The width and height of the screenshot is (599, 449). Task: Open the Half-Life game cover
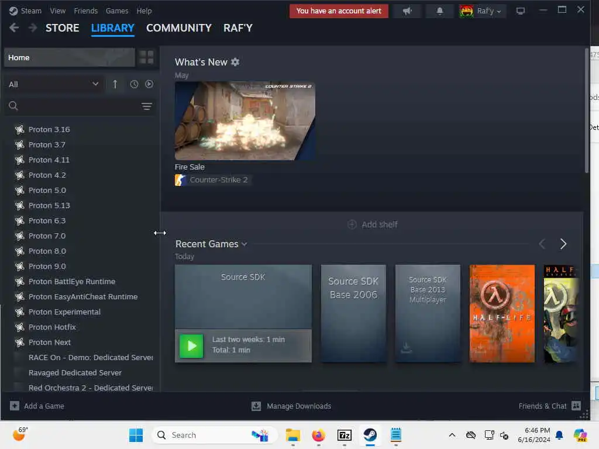point(502,313)
